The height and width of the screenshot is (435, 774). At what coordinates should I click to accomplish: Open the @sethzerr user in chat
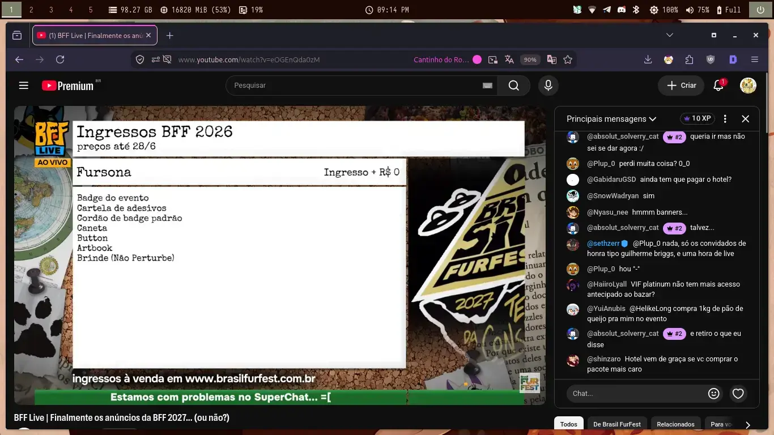(603, 244)
